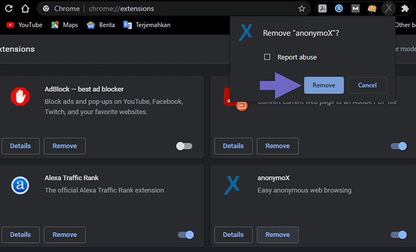Tick the Report abuse checkbox

(x=267, y=57)
